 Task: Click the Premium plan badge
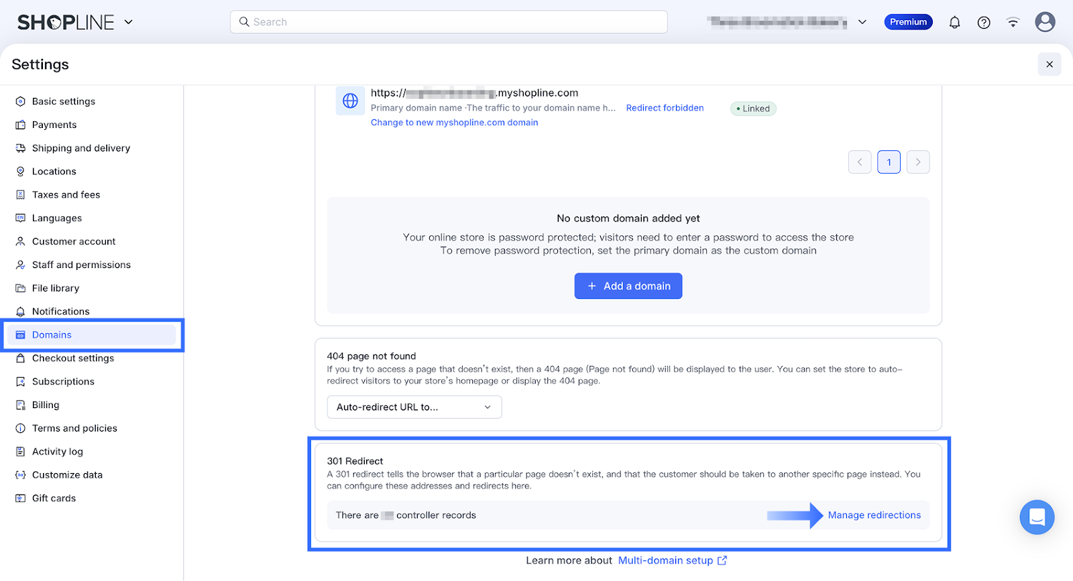[x=908, y=22]
